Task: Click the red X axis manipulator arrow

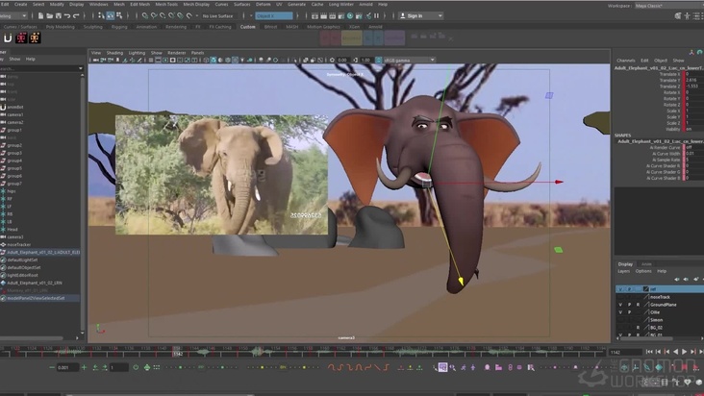Action: click(559, 182)
